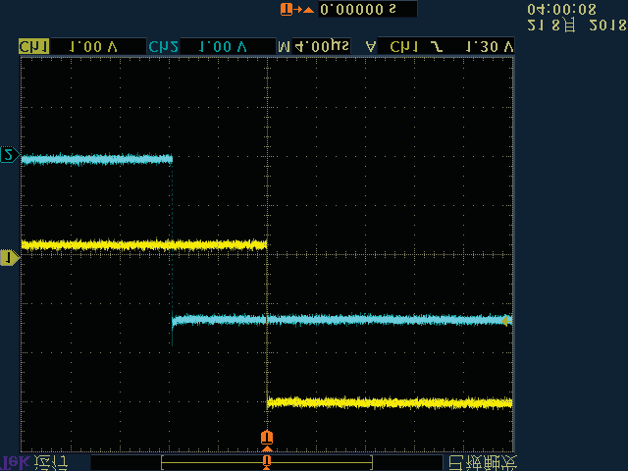Click the yellow CH1 waveform falling edge
The image size is (628, 471).
tap(267, 324)
